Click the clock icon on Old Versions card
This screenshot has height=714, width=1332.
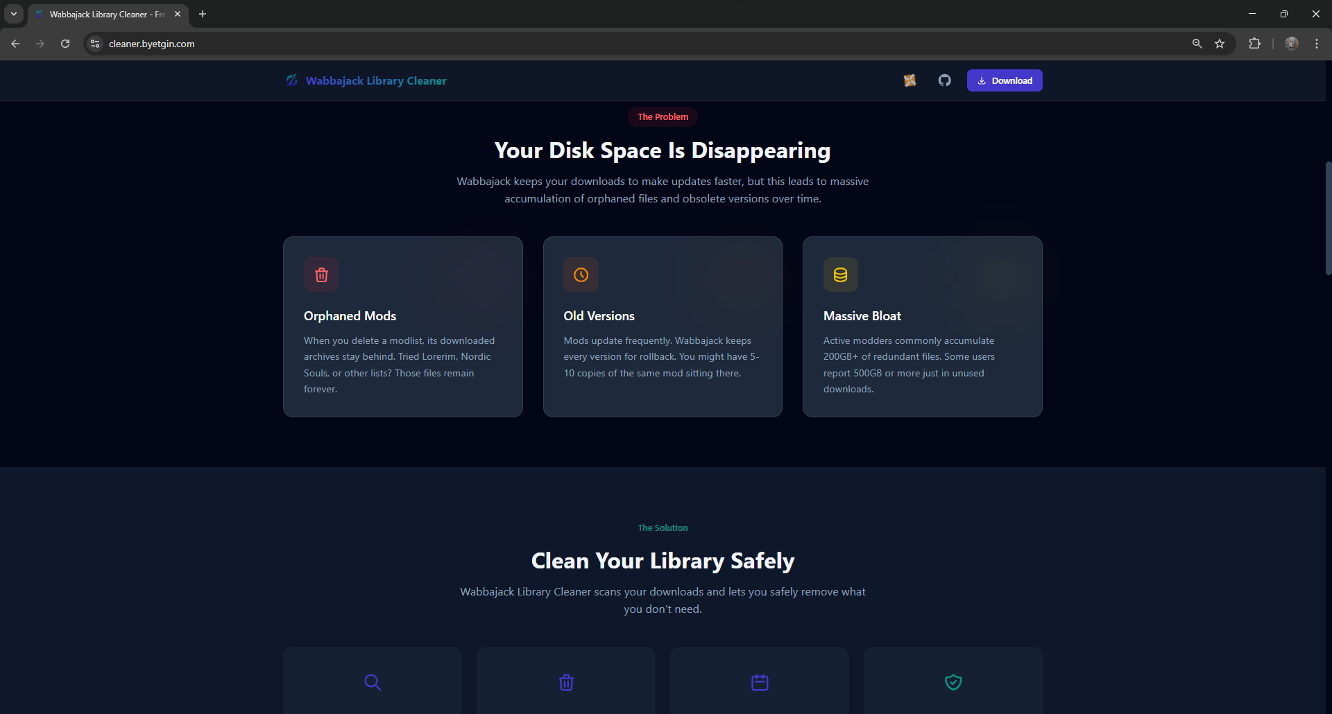tap(581, 275)
